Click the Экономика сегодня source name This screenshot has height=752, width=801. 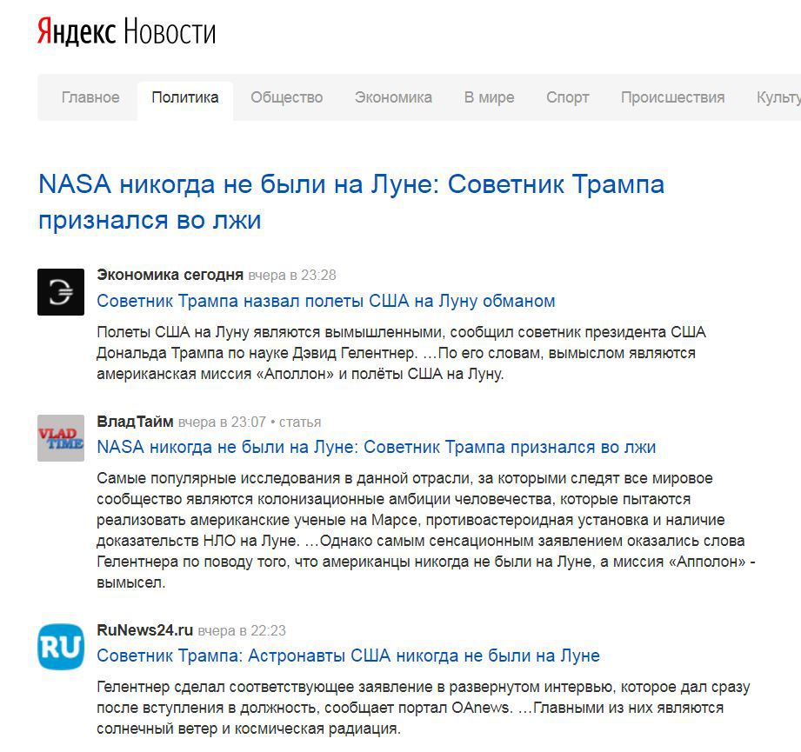170,275
